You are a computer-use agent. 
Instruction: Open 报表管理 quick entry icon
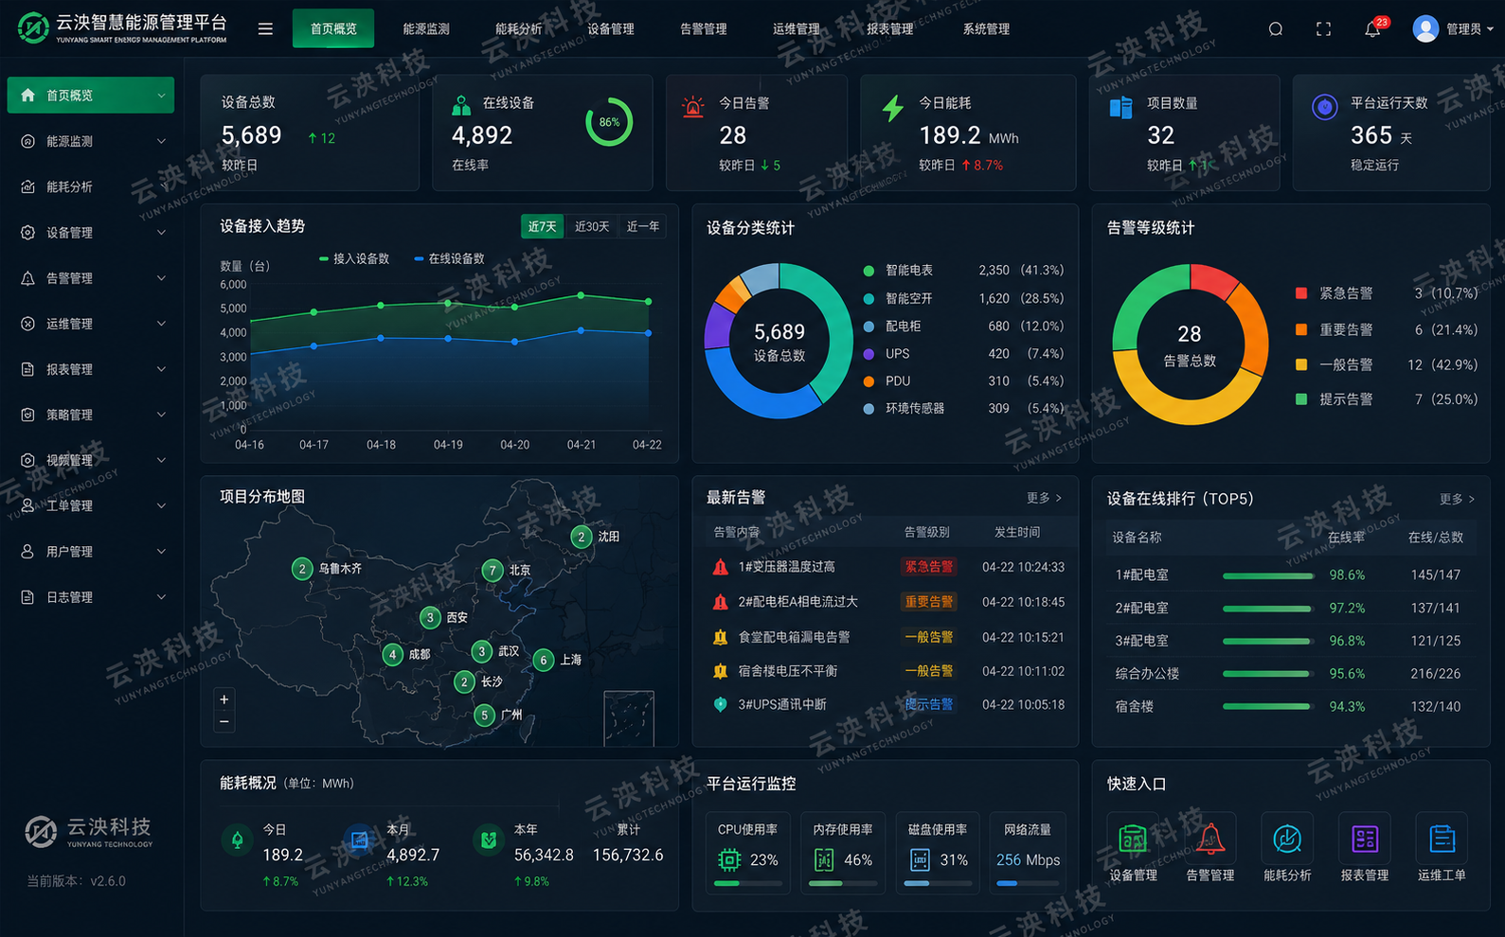pos(1365,838)
